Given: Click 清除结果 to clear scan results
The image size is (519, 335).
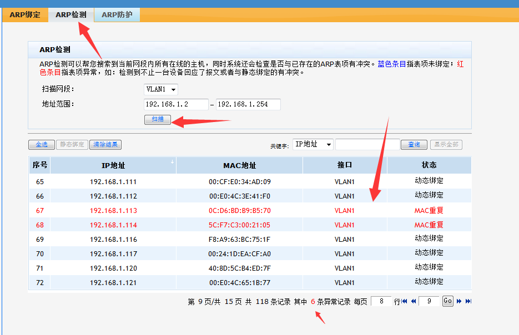Looking at the screenshot, I should click(x=105, y=145).
